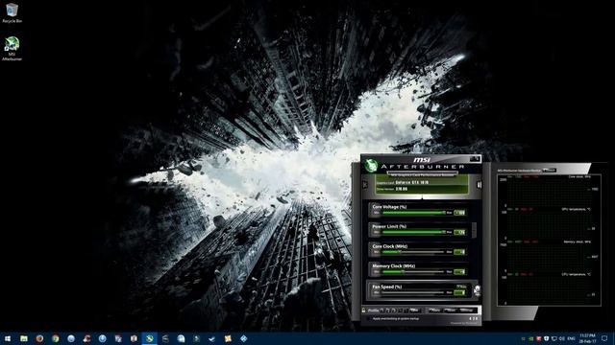This screenshot has height=345, width=615.
Task: Toggle the profile lock padlock icon
Action: (363, 310)
